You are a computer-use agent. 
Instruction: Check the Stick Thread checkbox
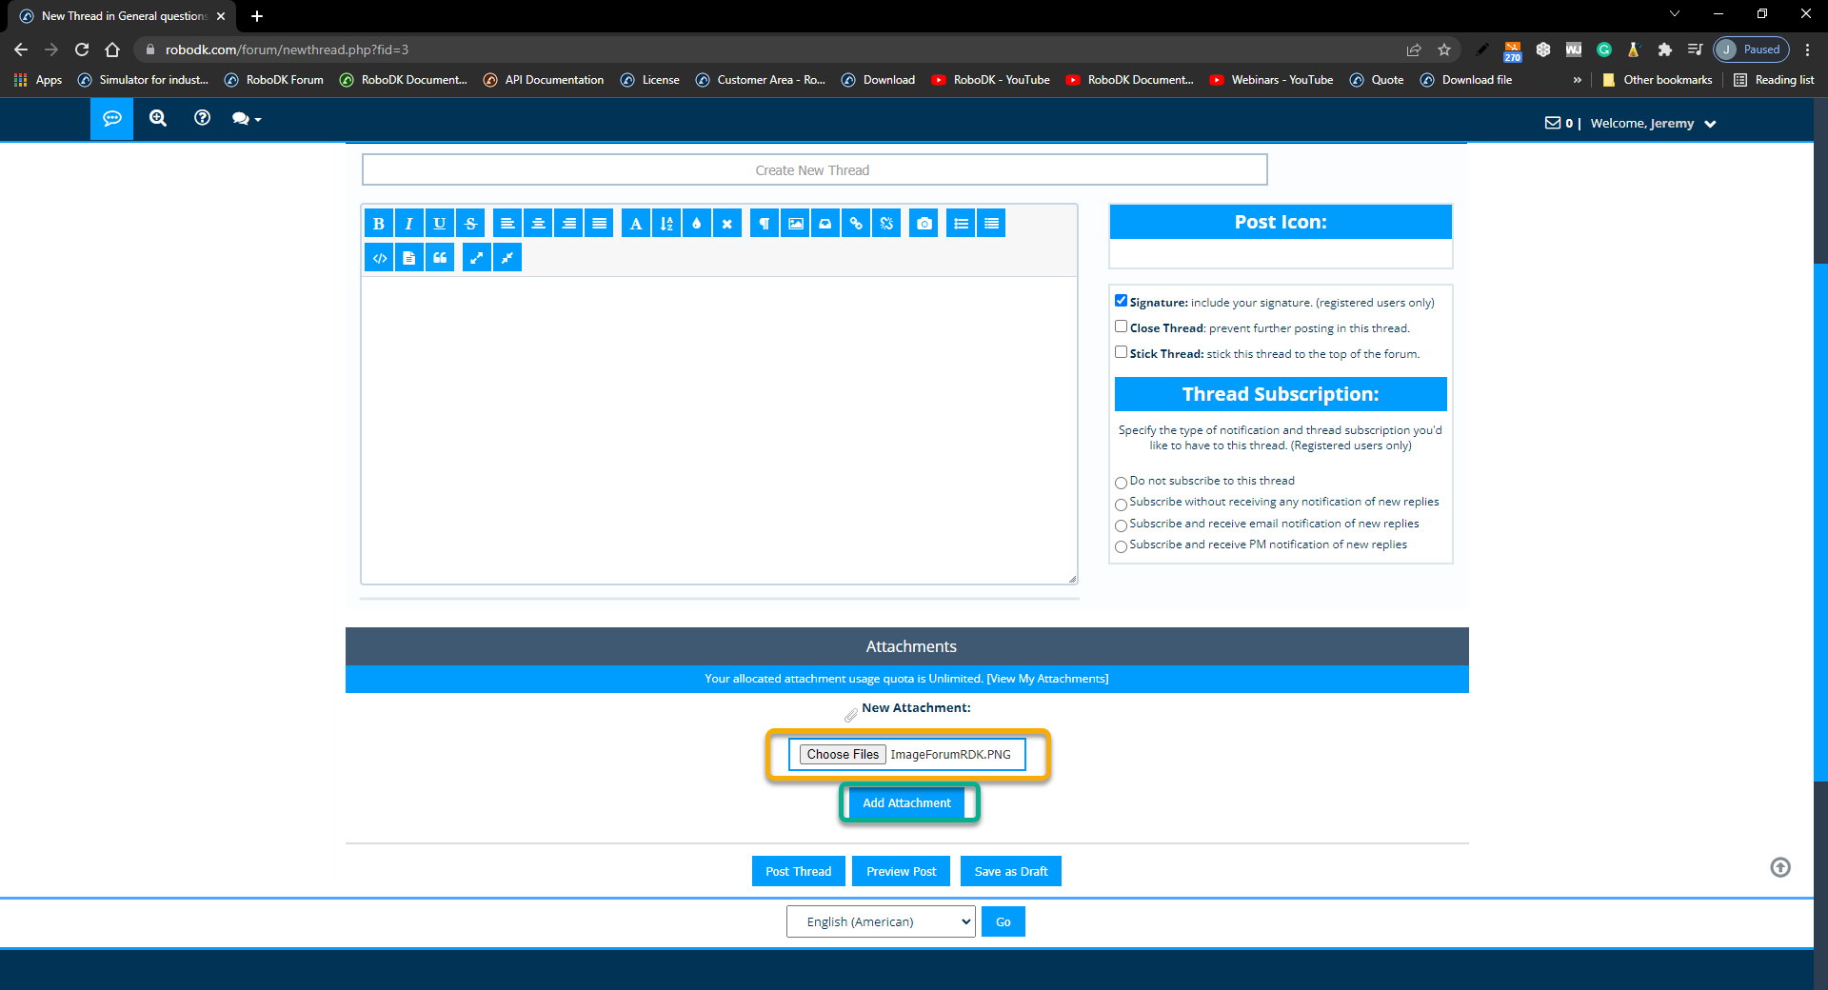[1121, 352]
